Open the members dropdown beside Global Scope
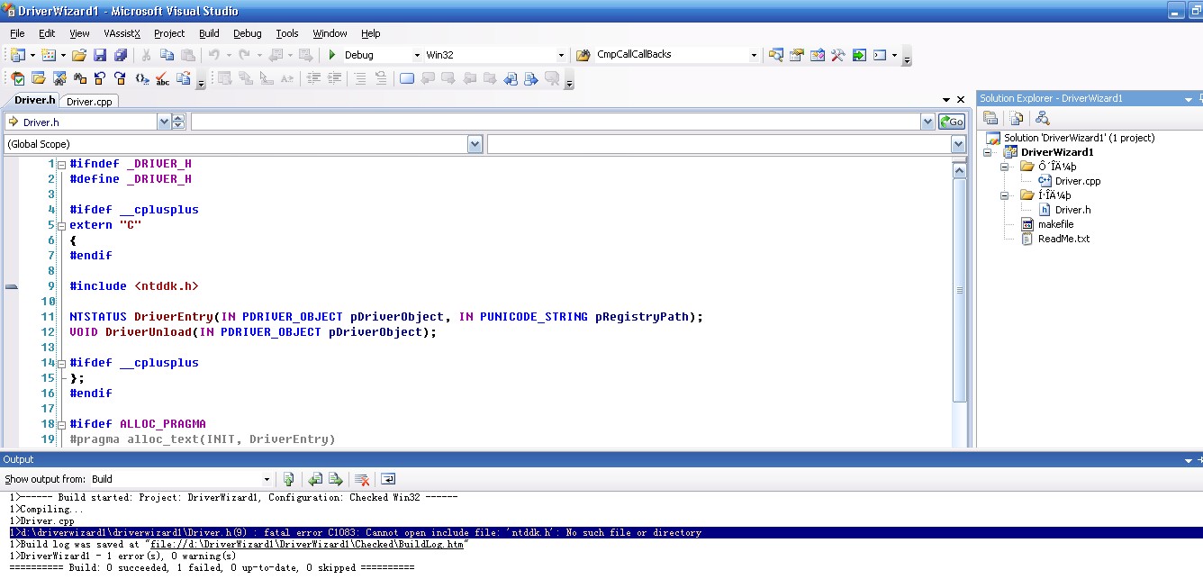 coord(958,144)
